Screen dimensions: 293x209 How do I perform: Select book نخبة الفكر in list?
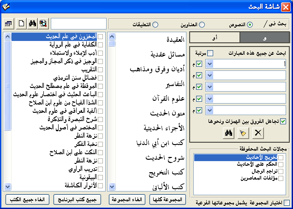tap(85, 144)
